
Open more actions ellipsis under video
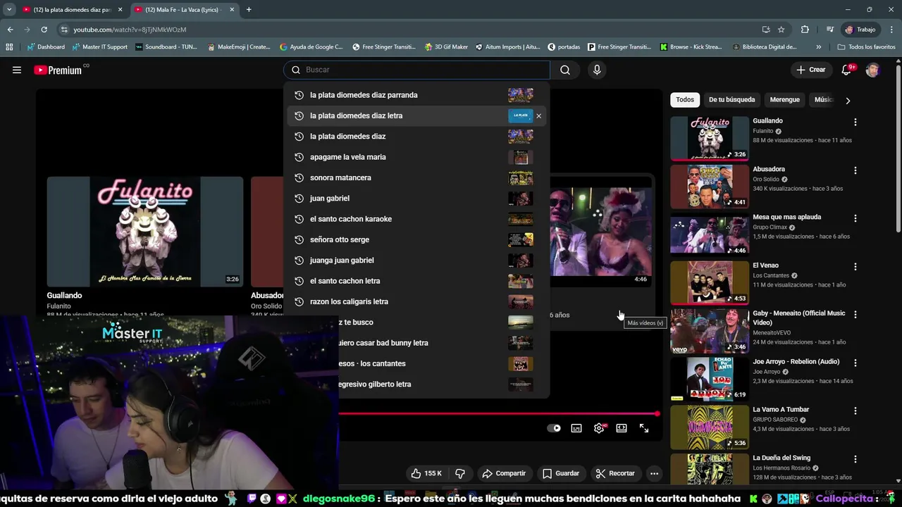point(654,473)
